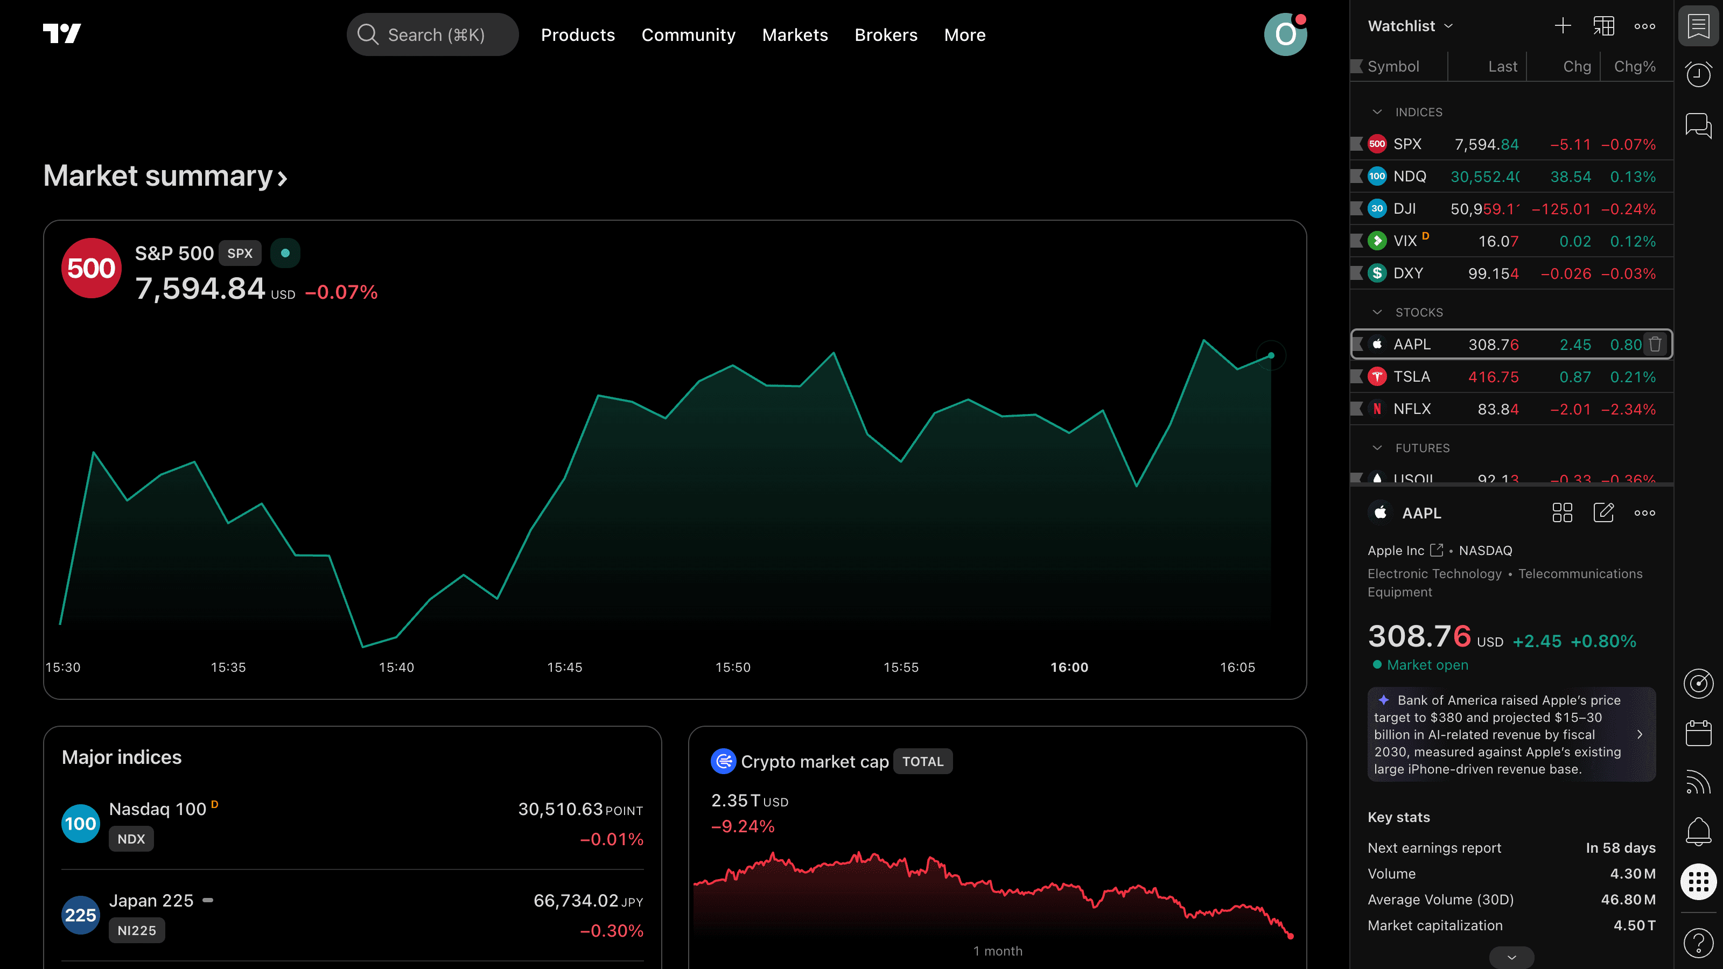This screenshot has width=1723, height=969.
Task: Add a symbol to the watchlist
Action: (x=1563, y=26)
